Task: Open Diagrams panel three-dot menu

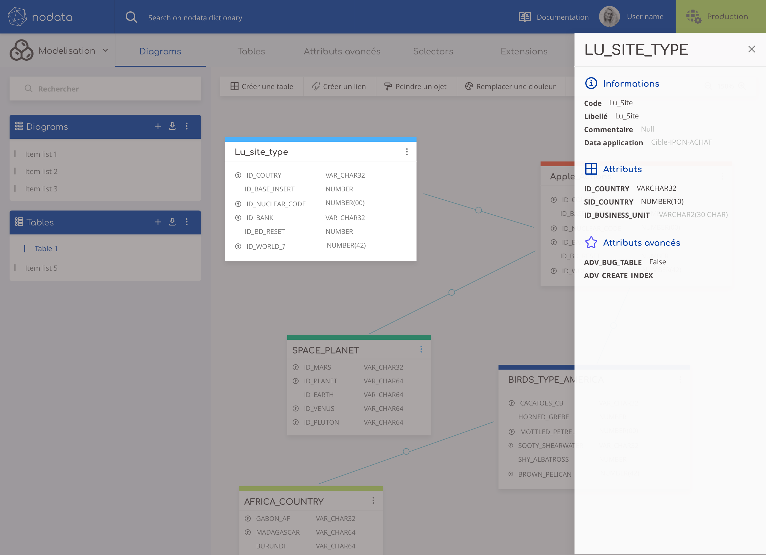Action: point(187,126)
